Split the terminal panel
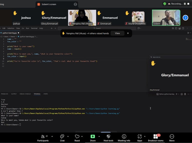 click(182, 94)
